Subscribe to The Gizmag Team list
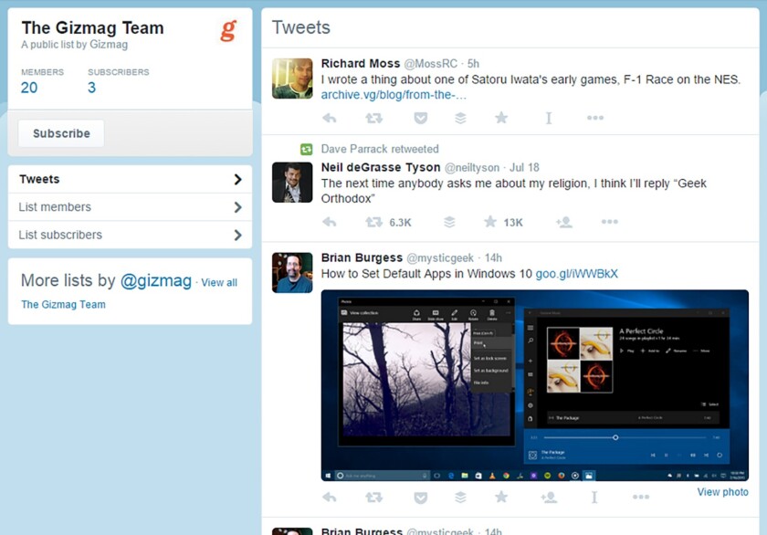 [x=61, y=133]
